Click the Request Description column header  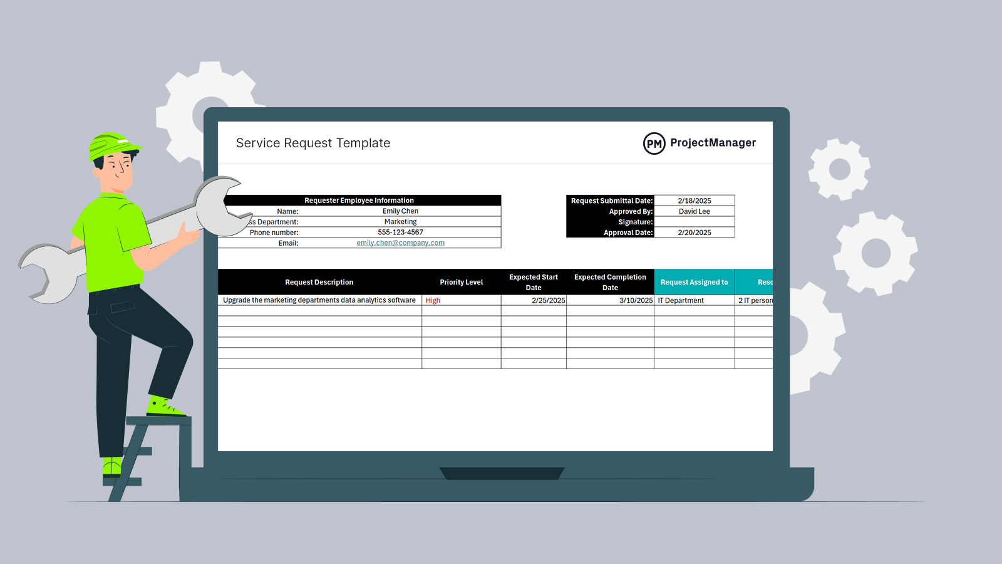click(319, 283)
